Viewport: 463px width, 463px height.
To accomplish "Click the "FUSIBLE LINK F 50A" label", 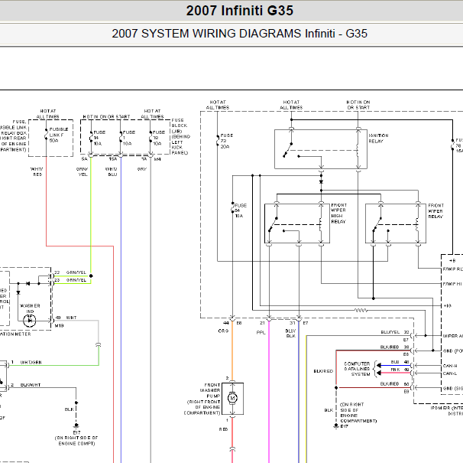I will tap(59, 135).
